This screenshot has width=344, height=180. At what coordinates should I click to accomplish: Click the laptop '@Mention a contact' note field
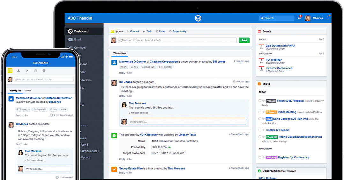[177, 40]
